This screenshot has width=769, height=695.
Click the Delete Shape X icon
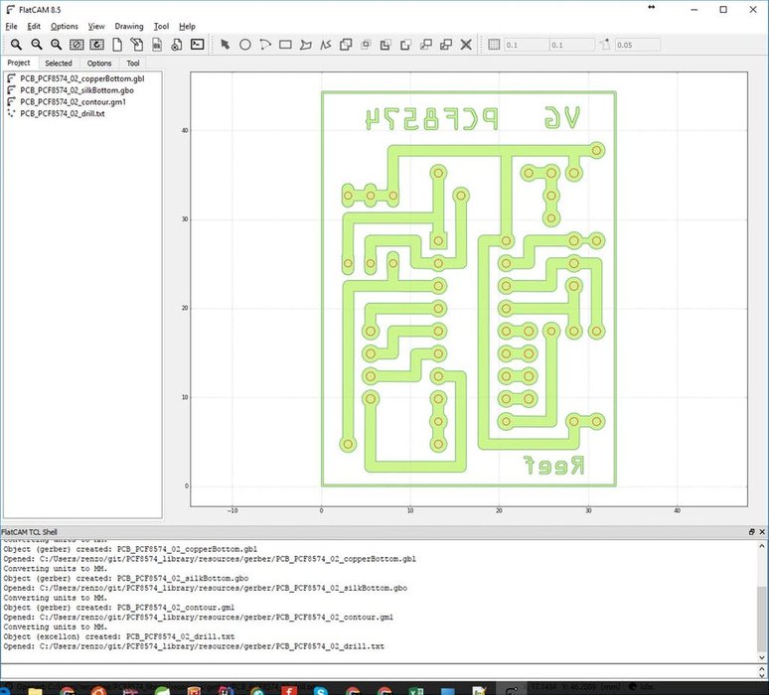click(466, 45)
